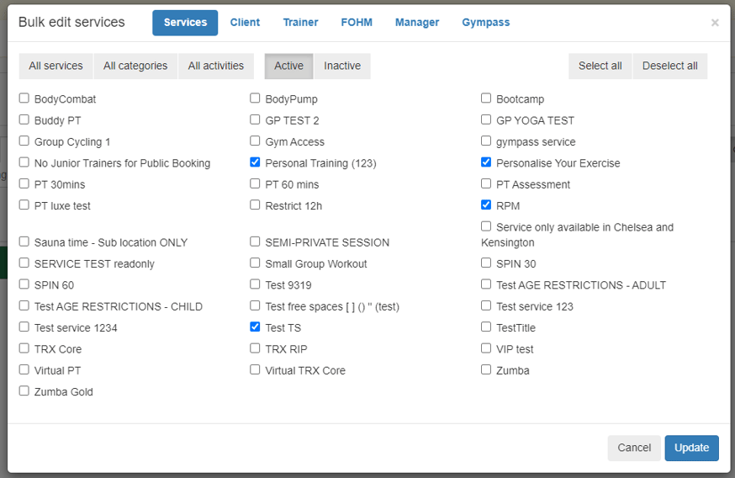Uncheck the Test TS checkbox
Screen dimensions: 735x478
[255, 327]
